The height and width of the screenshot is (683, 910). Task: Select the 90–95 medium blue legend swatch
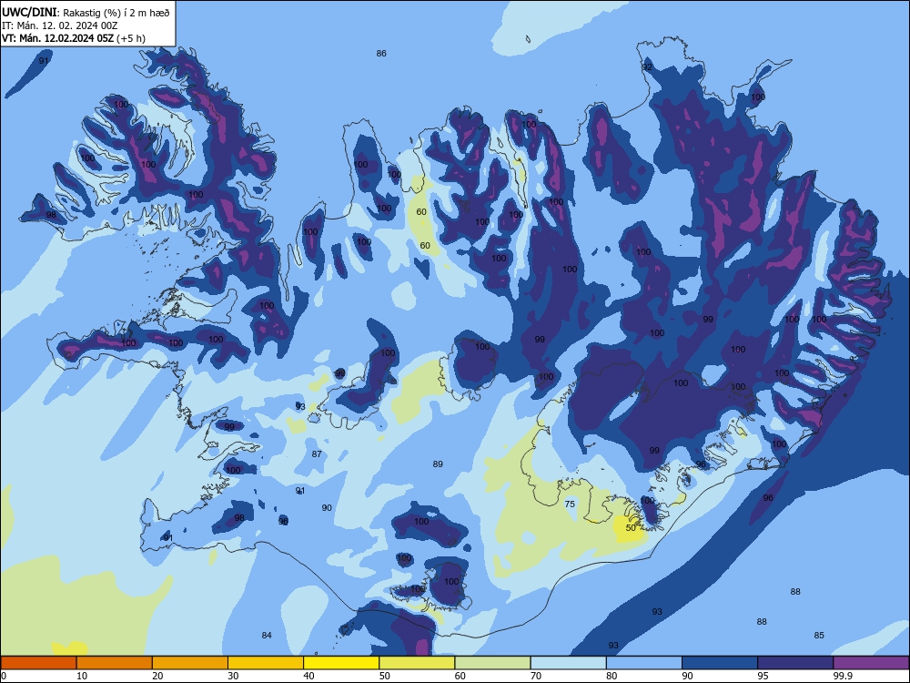tap(720, 663)
